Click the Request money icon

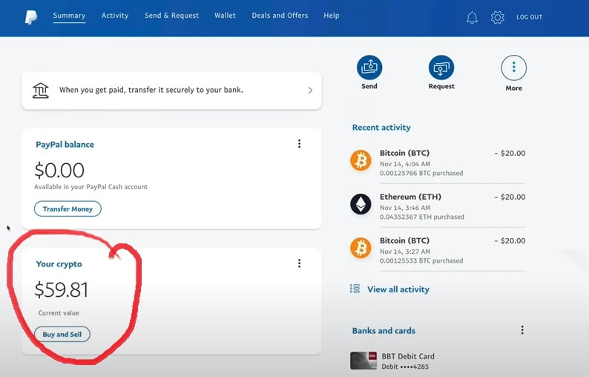coord(441,68)
